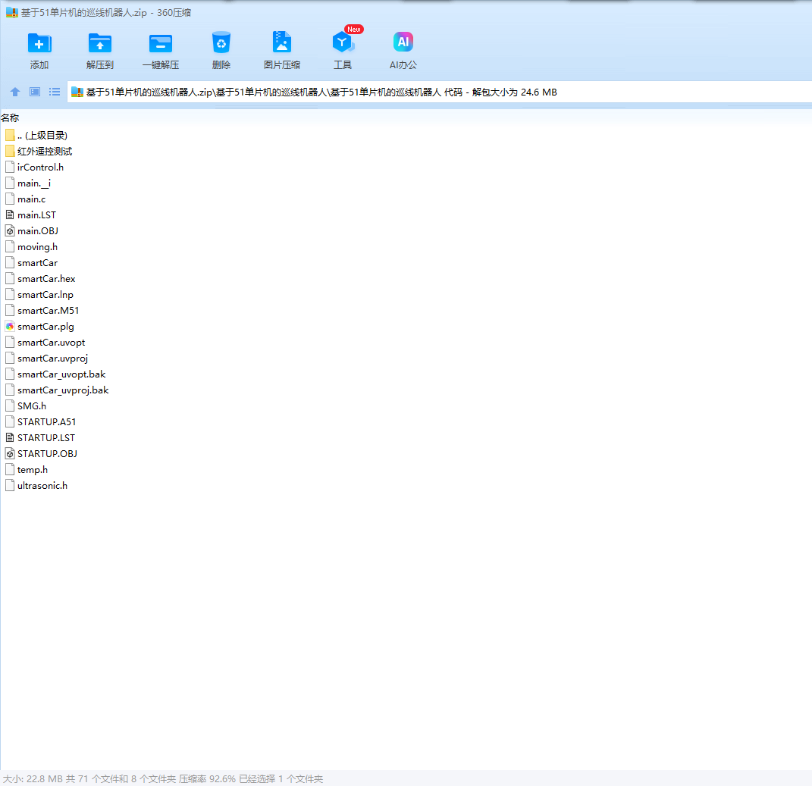Screen dimensions: 812x786
Task: Click the main.LST document icon
Action: pos(10,215)
